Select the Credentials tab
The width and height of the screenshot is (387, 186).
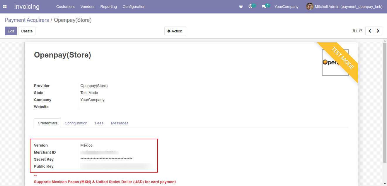(x=47, y=123)
